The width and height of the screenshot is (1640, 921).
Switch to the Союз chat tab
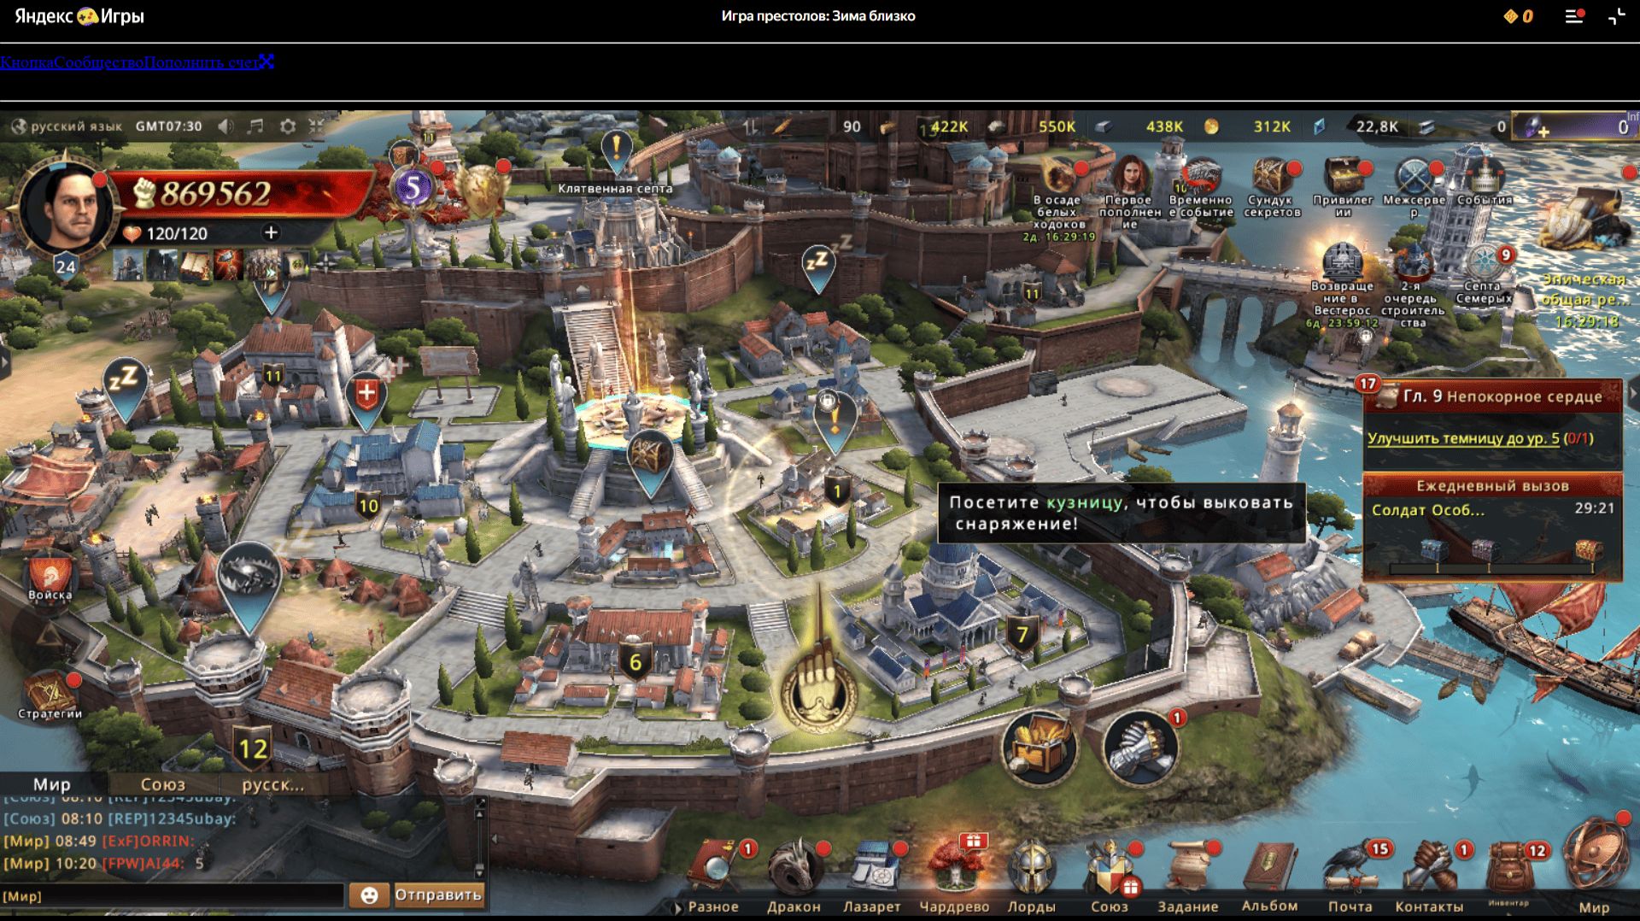pyautogui.click(x=162, y=784)
